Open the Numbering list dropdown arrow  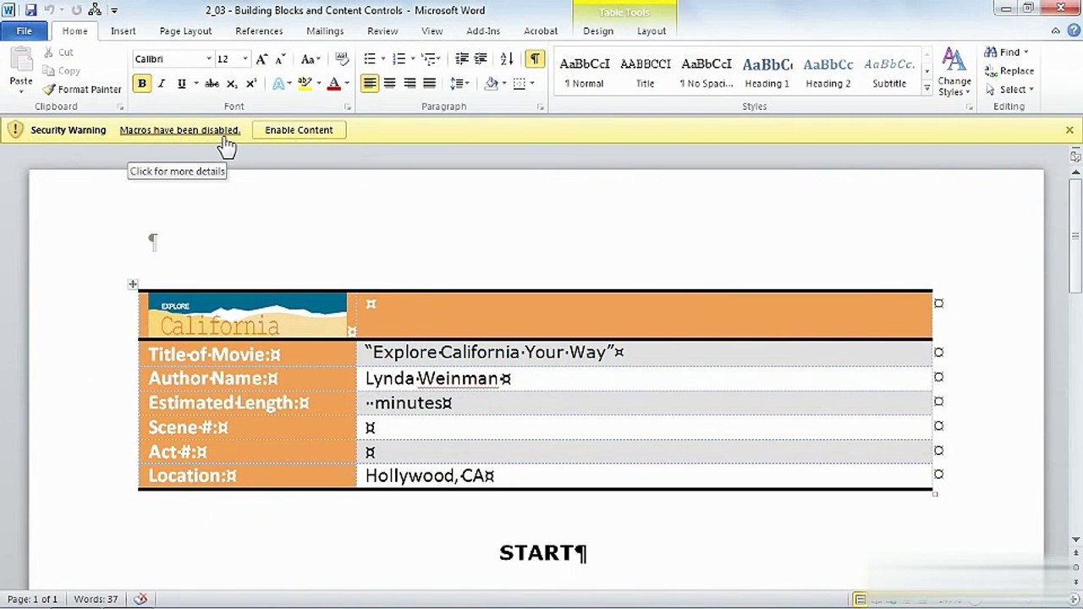coord(413,59)
